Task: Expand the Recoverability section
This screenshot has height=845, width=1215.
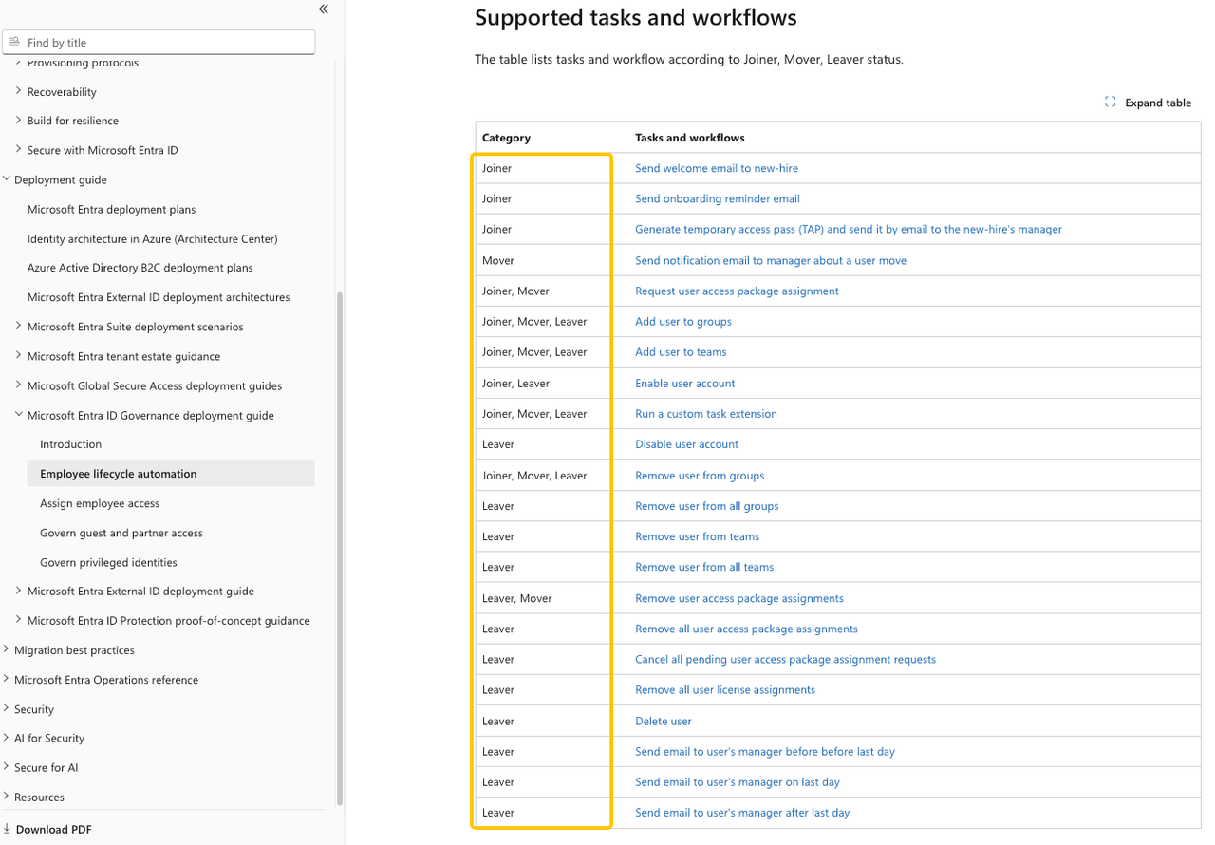Action: pyautogui.click(x=19, y=92)
